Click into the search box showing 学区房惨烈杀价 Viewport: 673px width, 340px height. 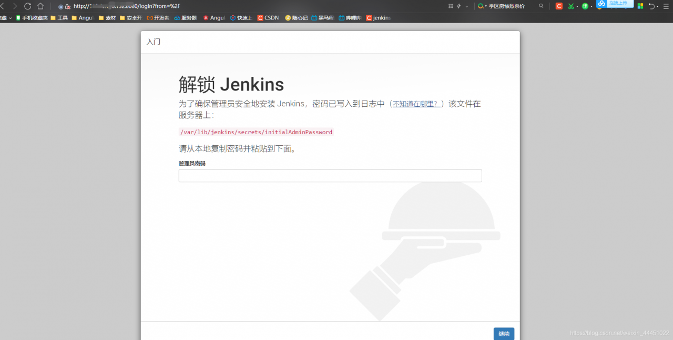507,6
